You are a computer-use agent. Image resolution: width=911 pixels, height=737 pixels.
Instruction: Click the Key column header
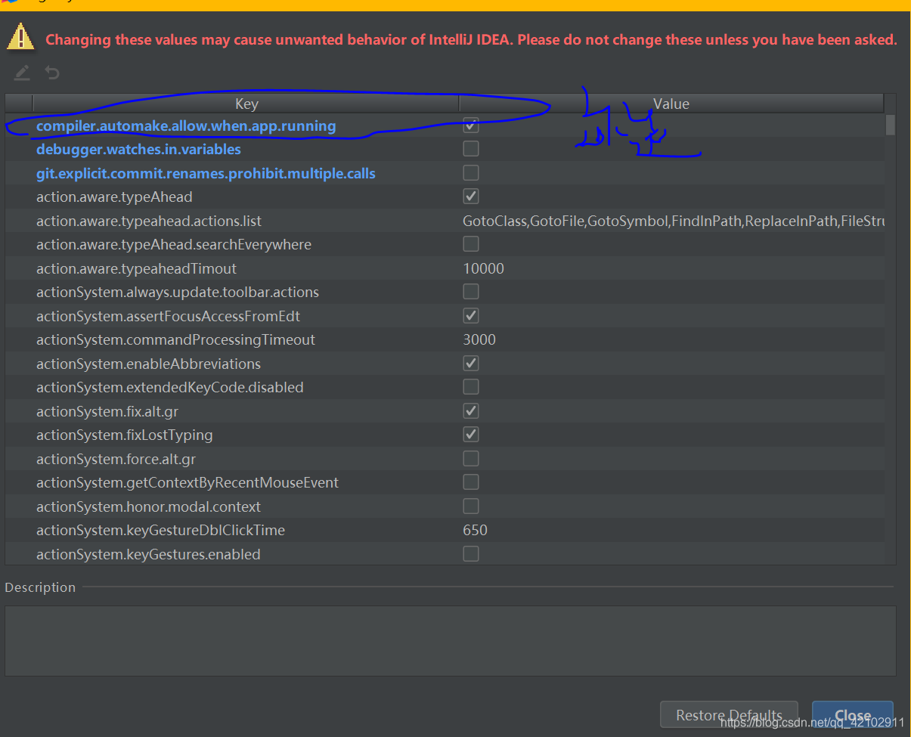coord(246,104)
